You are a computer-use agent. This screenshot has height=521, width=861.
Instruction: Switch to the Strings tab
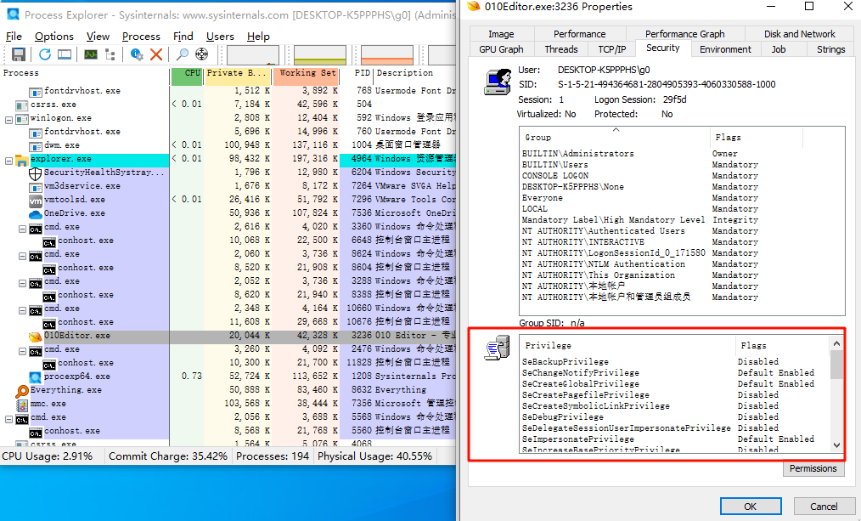pos(830,49)
